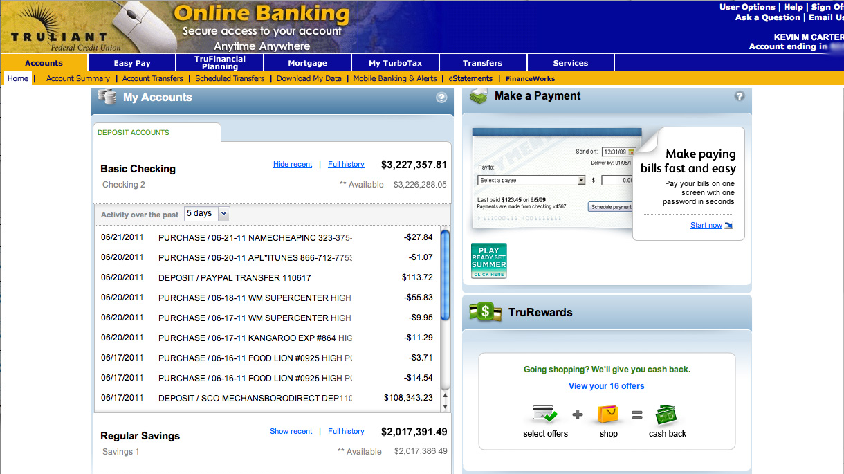
Task: Open the eStatements submenu link
Action: [470, 79]
